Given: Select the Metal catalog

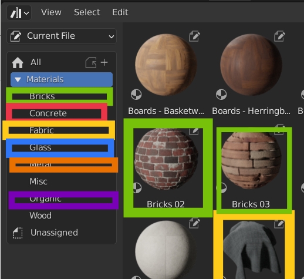Looking at the screenshot, I should pyautogui.click(x=62, y=164).
